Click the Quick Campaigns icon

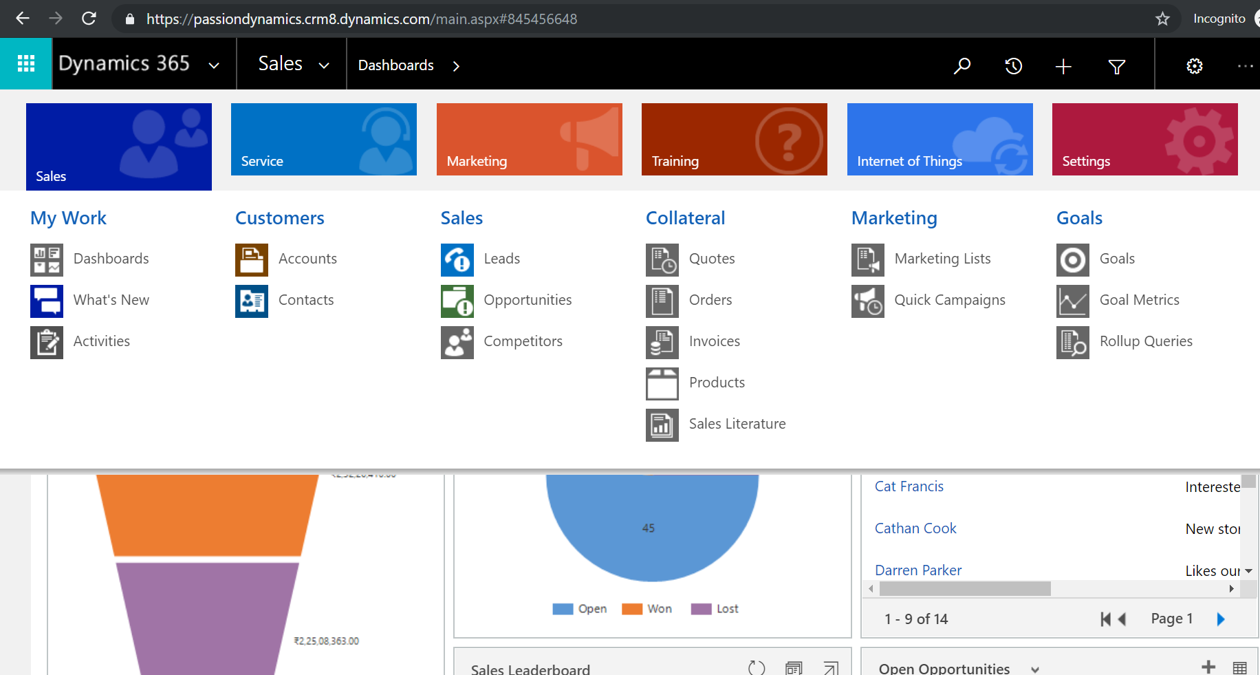867,301
